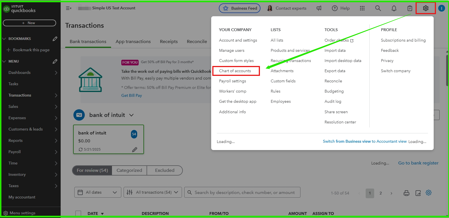Go to page 2 of transactions
Image resolution: width=449 pixels, height=218 pixels.
tap(381, 193)
